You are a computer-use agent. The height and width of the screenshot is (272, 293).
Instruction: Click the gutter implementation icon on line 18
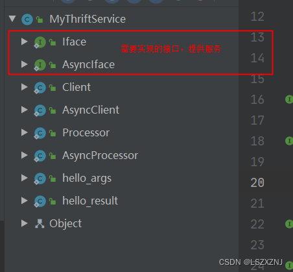click(x=289, y=141)
